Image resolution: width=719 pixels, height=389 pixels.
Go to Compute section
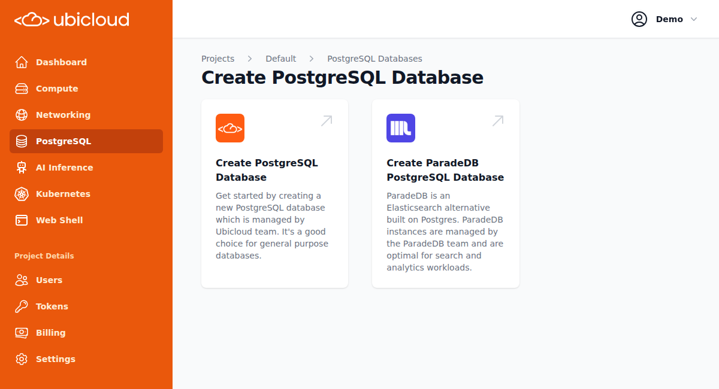point(86,89)
